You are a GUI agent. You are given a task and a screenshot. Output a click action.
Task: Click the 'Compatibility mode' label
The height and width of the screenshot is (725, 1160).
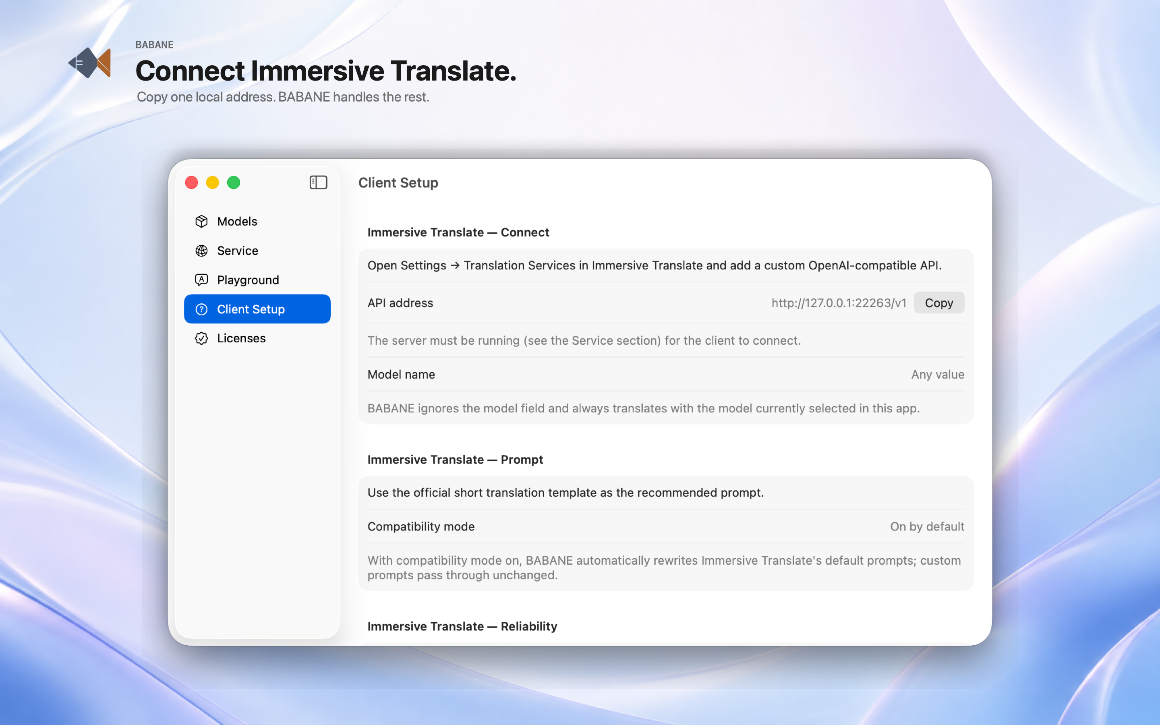click(421, 526)
